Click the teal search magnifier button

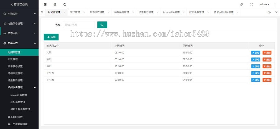102,25
